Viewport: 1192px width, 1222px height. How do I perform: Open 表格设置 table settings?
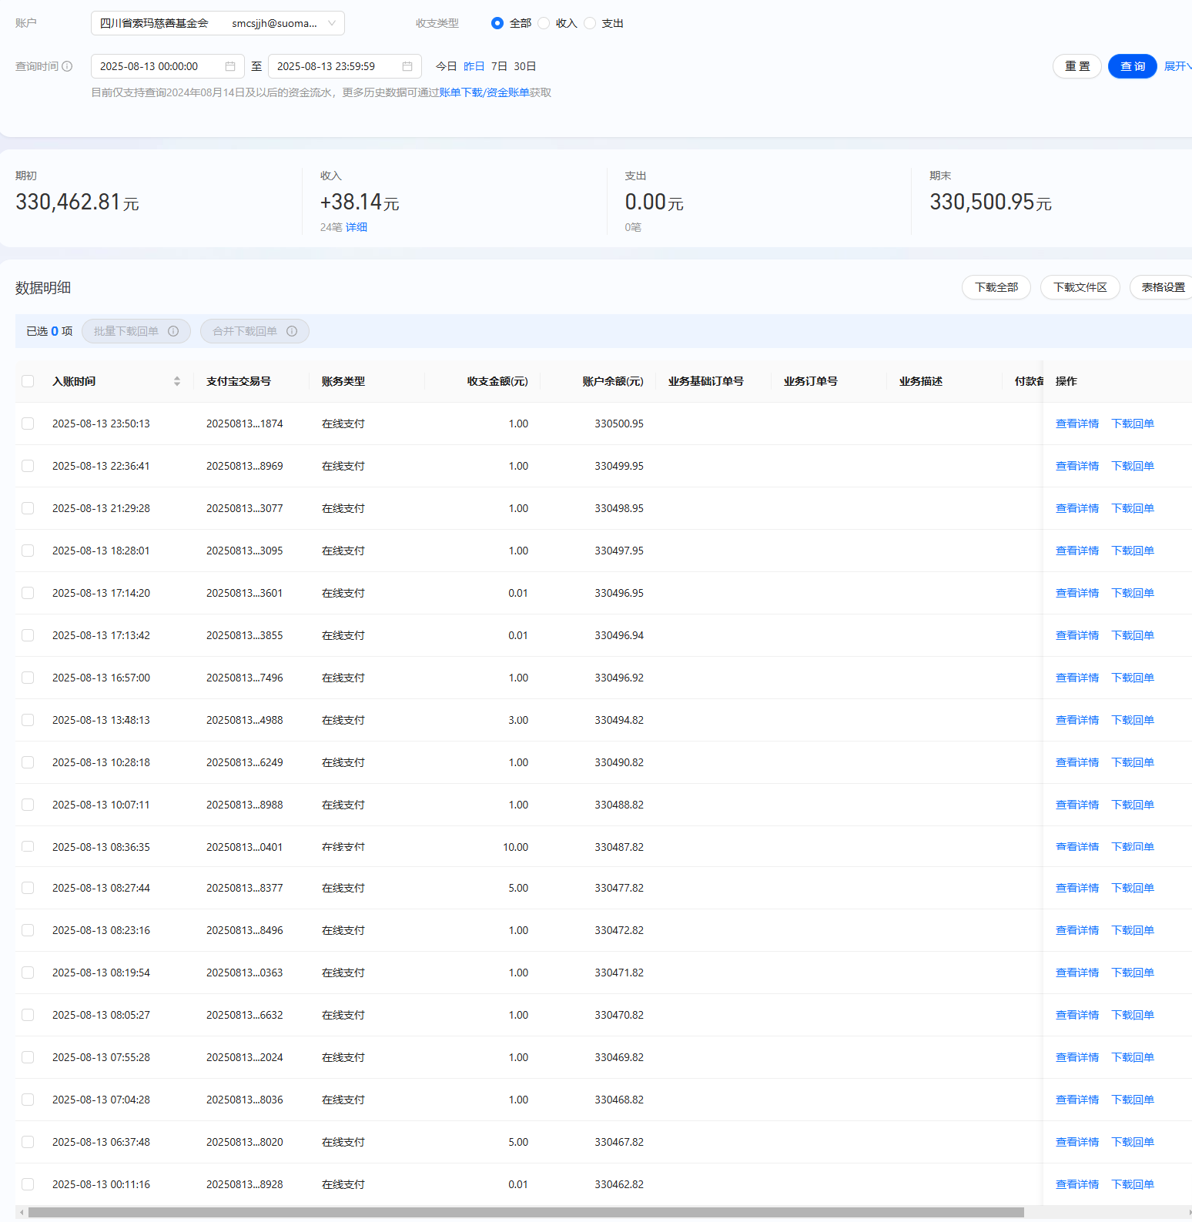(1163, 287)
